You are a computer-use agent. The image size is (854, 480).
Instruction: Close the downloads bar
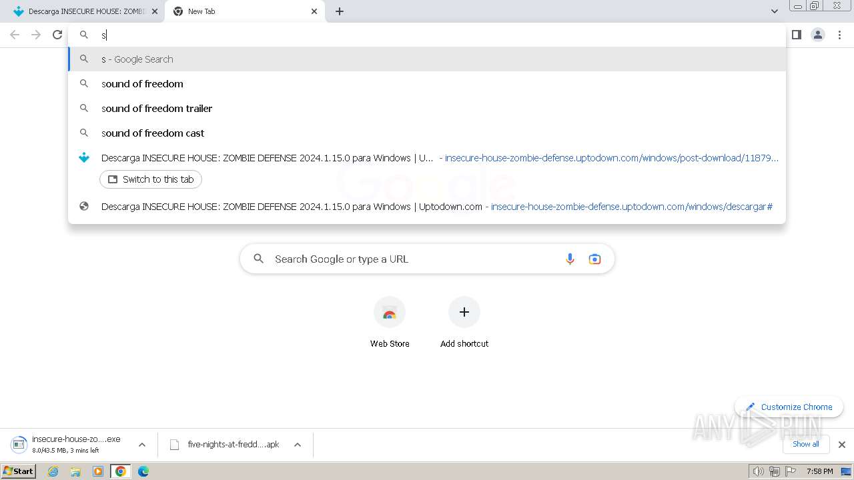click(x=842, y=445)
